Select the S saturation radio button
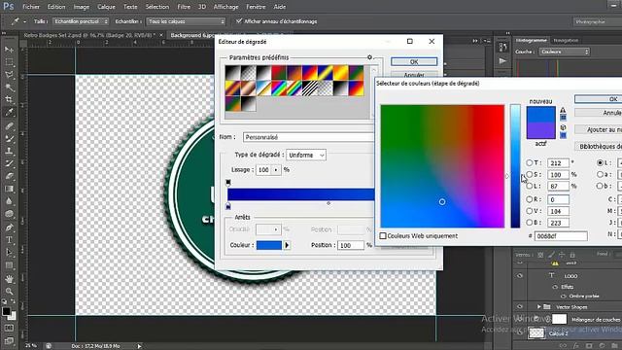This screenshot has width=622, height=350. coord(529,174)
